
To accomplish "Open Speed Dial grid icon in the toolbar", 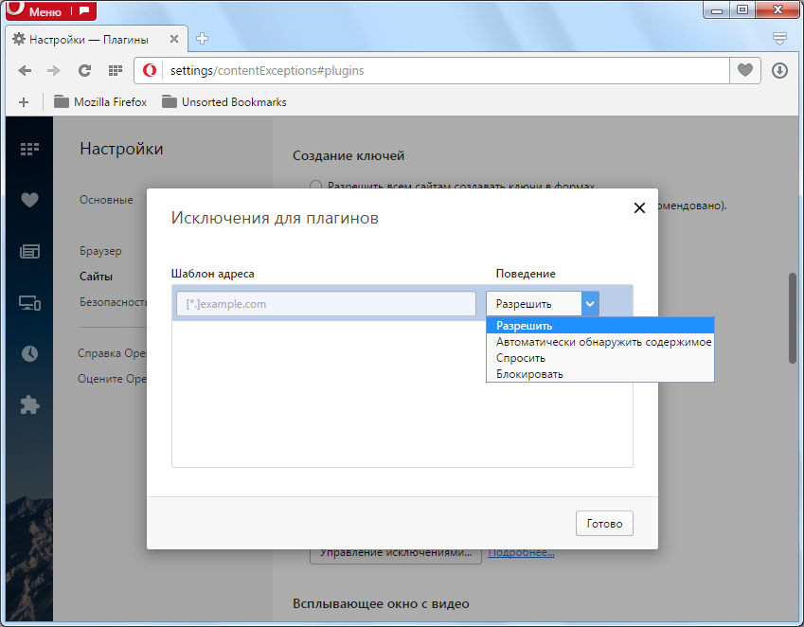I will coord(116,71).
